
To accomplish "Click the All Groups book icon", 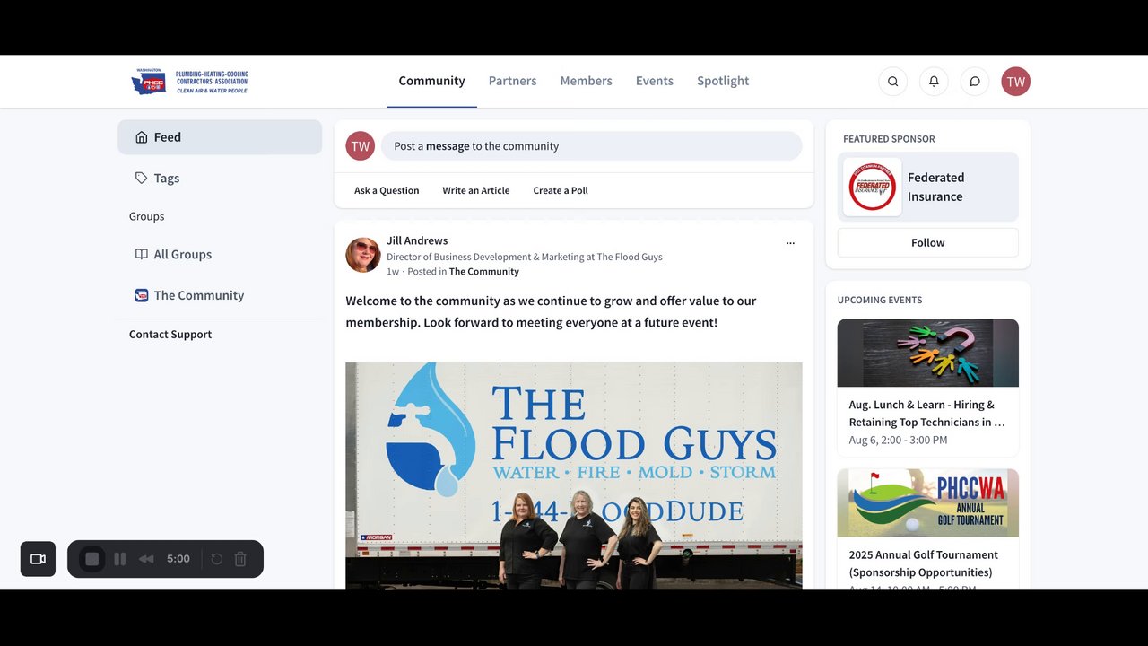I will [142, 255].
